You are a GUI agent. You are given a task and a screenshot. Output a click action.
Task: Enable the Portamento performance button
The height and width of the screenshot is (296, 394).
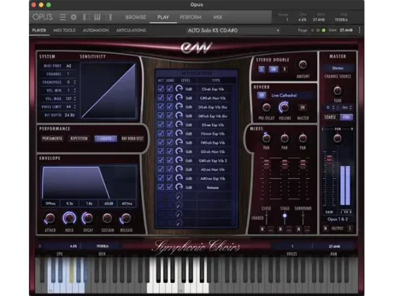pyautogui.click(x=53, y=138)
